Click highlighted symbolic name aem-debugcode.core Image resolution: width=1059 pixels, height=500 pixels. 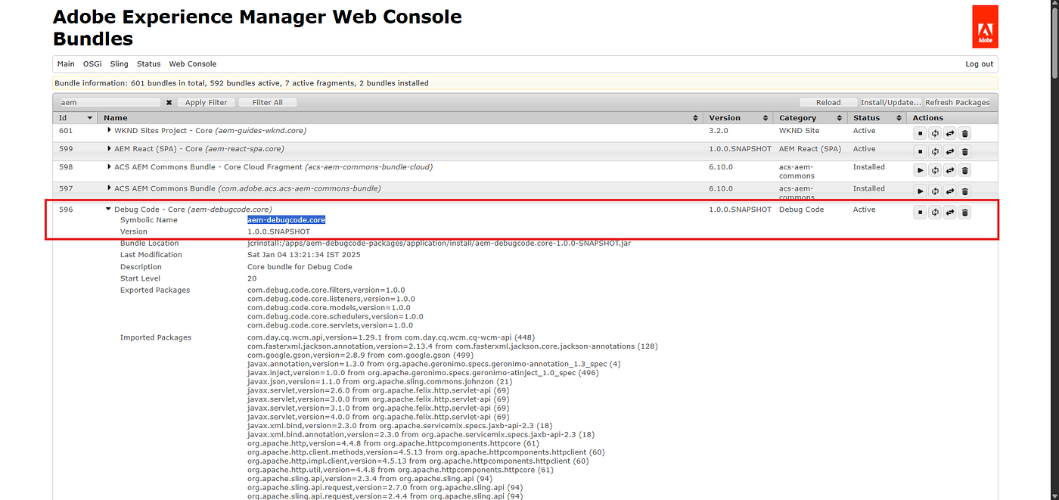click(286, 220)
